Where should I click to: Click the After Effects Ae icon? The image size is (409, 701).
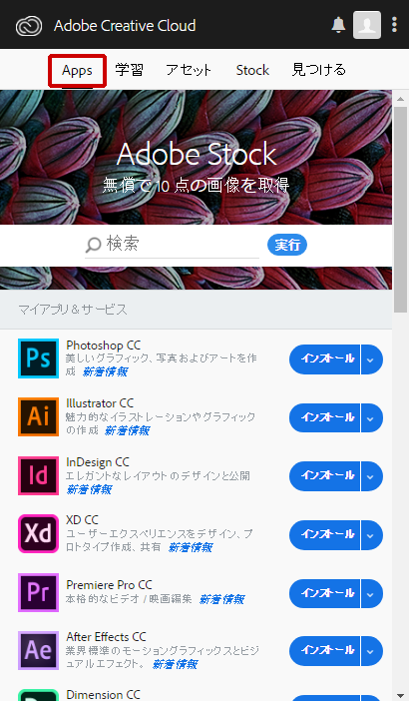point(38,650)
